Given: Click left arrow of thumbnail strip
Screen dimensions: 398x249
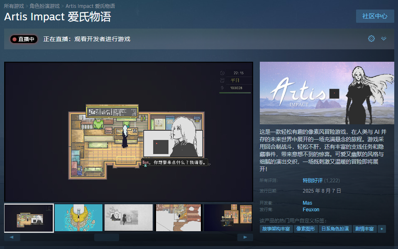Looking at the screenshot, I should point(12,237).
